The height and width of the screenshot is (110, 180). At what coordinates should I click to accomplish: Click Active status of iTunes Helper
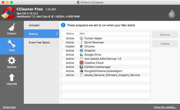70,38
